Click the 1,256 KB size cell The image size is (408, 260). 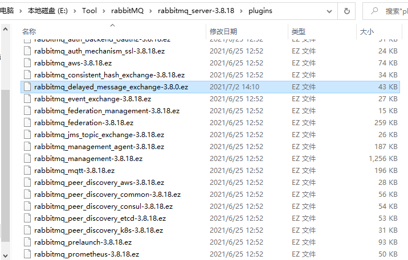(383, 158)
